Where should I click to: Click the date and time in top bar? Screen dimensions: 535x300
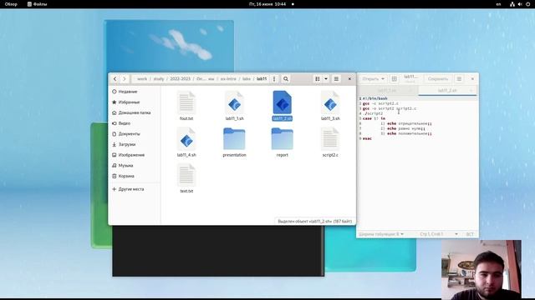267,4
